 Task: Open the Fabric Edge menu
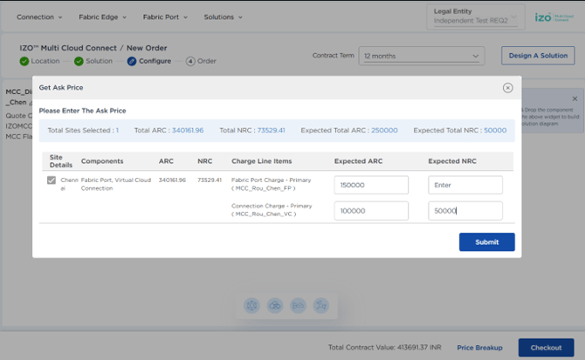pos(102,17)
